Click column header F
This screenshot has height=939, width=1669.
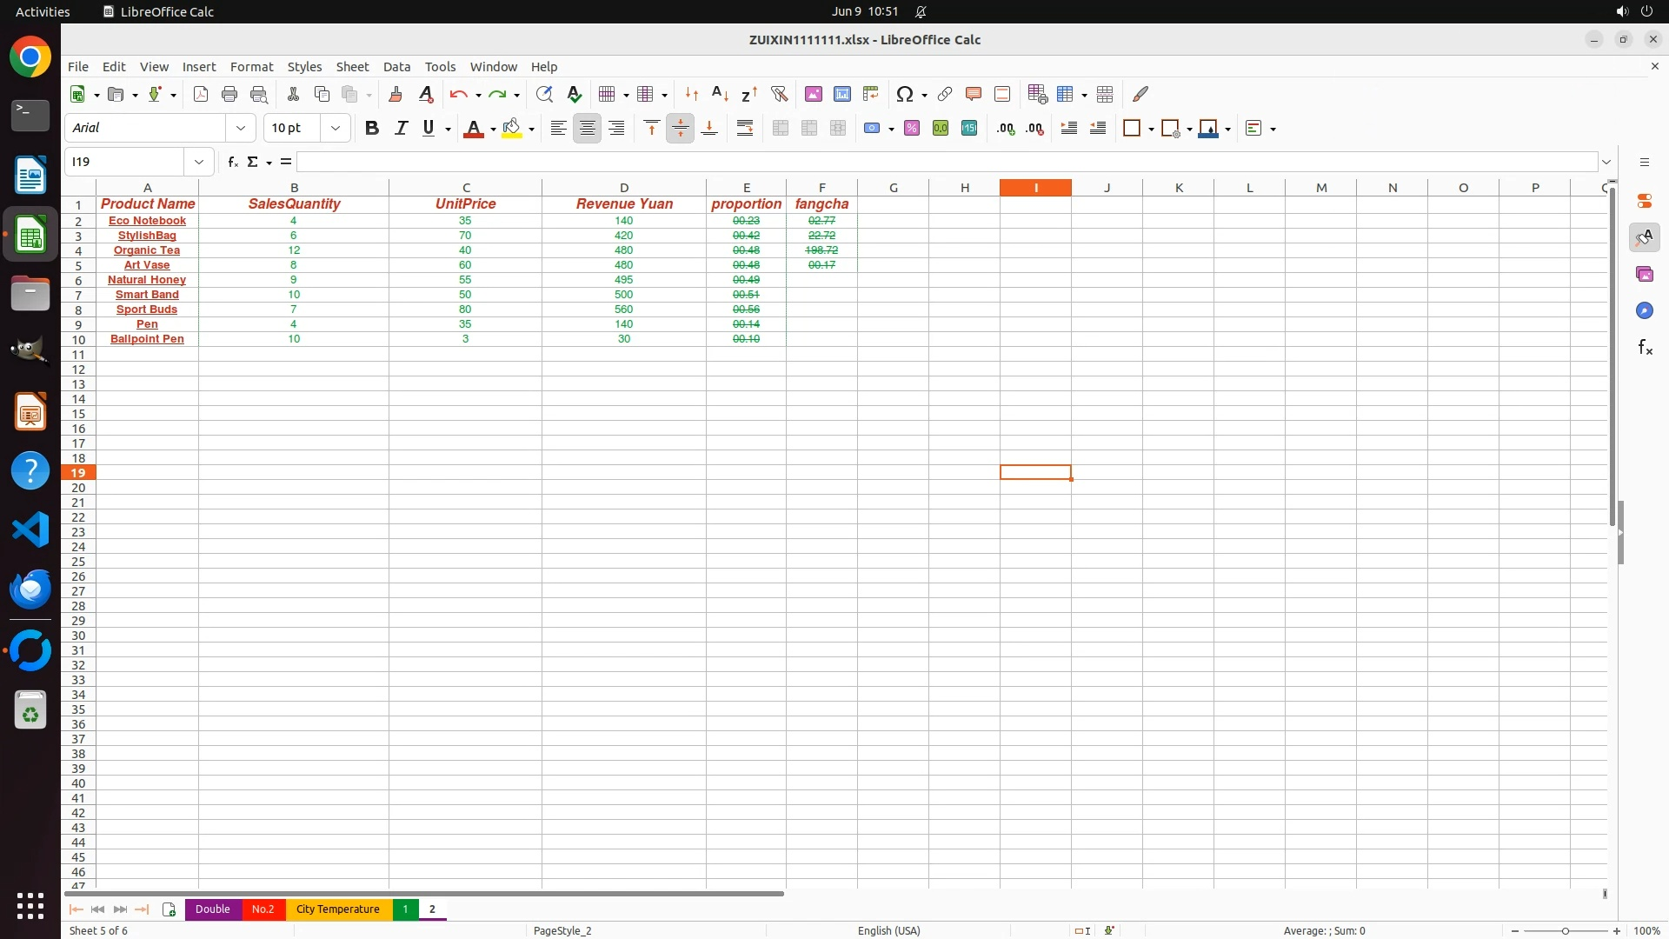coord(821,187)
